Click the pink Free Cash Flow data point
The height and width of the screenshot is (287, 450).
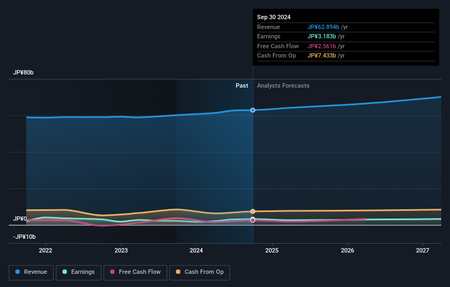pyautogui.click(x=253, y=221)
